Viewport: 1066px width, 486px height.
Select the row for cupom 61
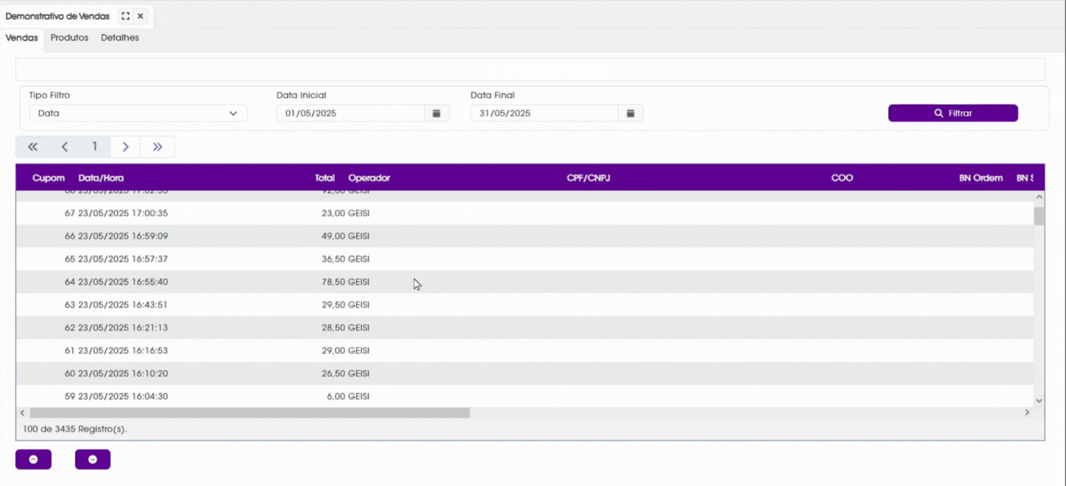524,351
